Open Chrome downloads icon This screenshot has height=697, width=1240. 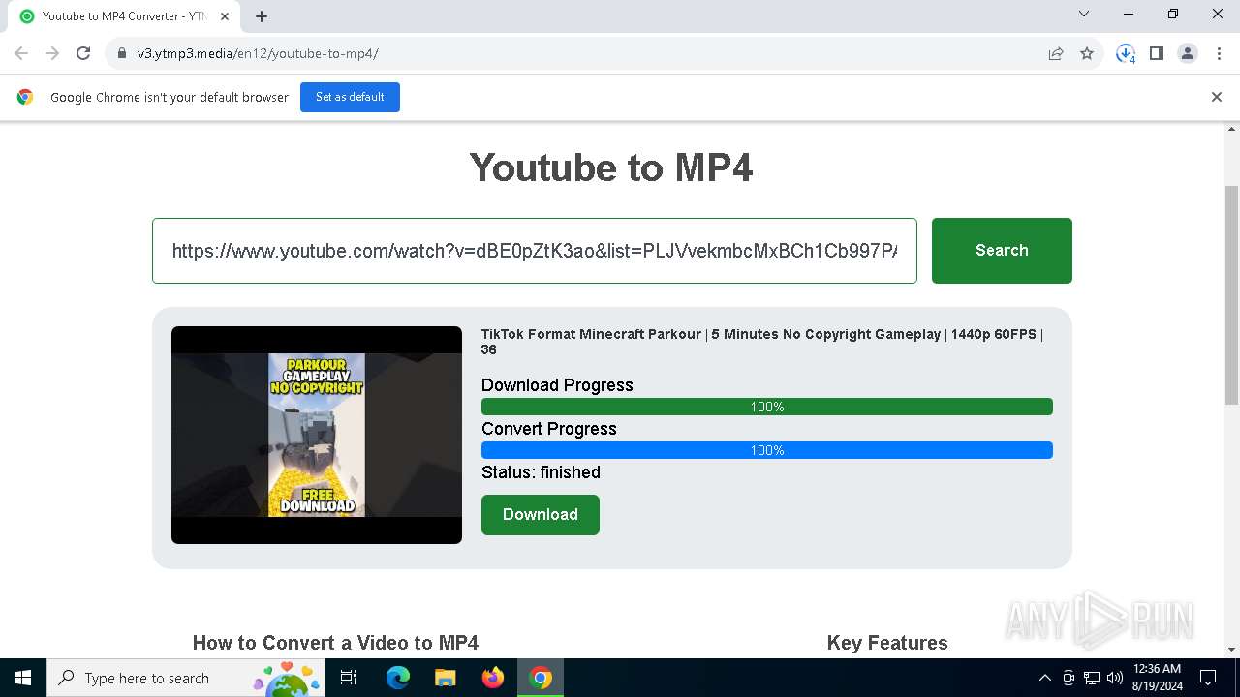pyautogui.click(x=1126, y=53)
